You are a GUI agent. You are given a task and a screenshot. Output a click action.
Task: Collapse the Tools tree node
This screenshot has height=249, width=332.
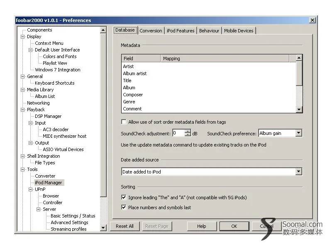[23, 169]
